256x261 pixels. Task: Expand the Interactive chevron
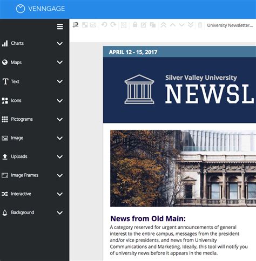coord(60,194)
